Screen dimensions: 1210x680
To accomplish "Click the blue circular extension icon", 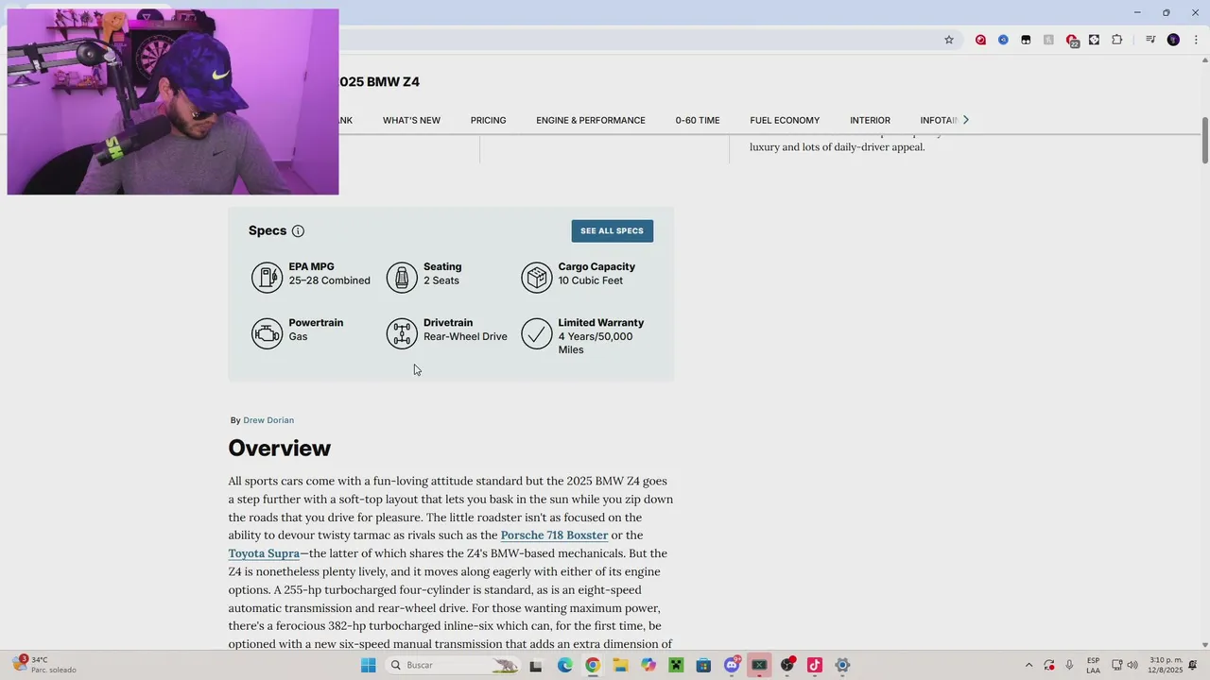I will tap(1003, 40).
